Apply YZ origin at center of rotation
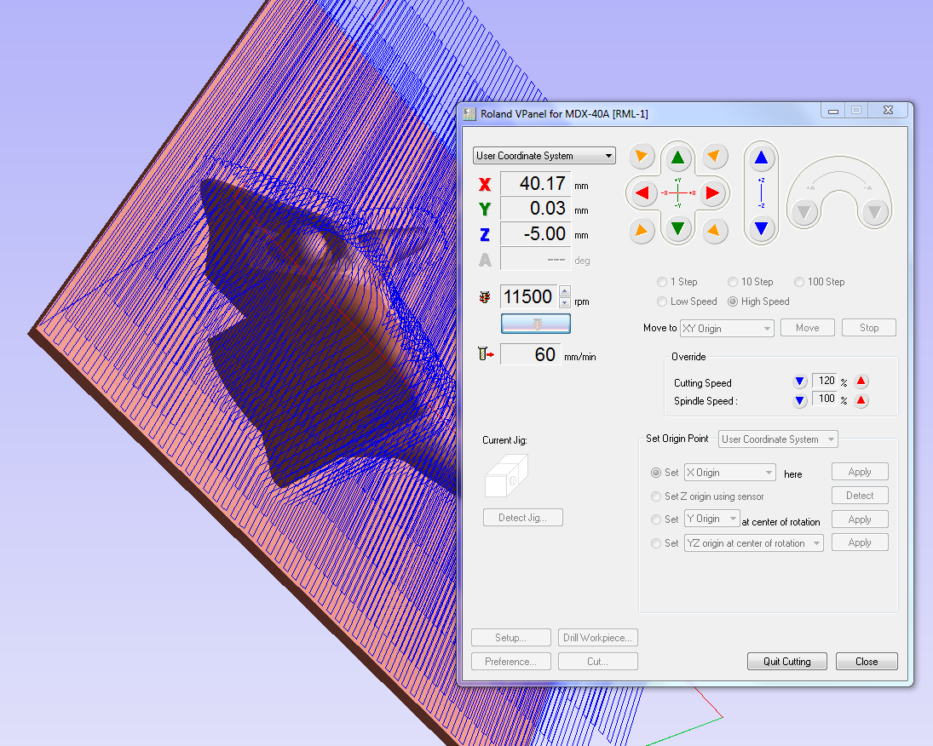This screenshot has height=746, width=933. tap(860, 542)
